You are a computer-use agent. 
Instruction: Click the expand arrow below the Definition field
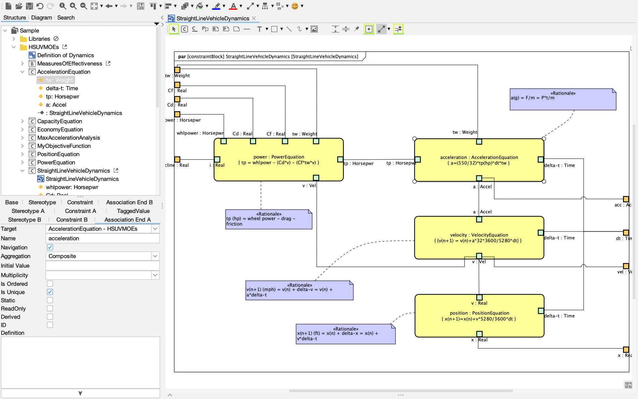(x=80, y=393)
